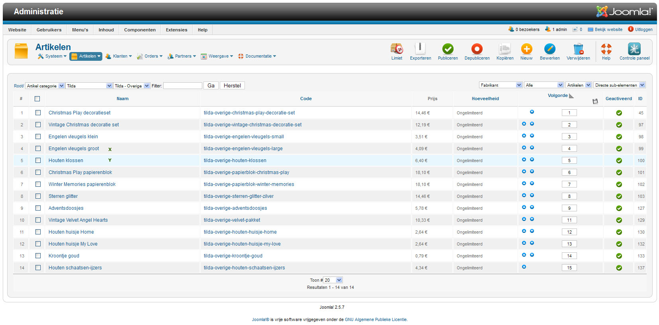Expand the Artikel categorie dropdown
659x325 pixels.
(45, 86)
